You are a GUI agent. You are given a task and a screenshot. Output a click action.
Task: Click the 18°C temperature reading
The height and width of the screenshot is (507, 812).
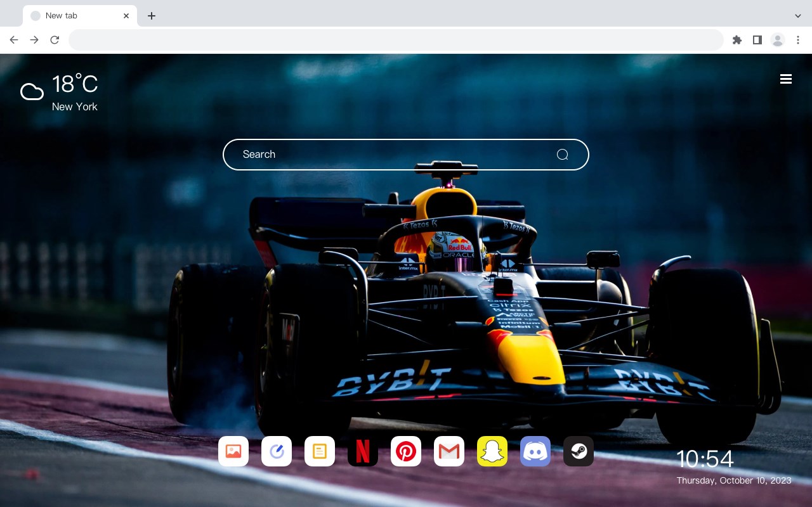pyautogui.click(x=75, y=84)
